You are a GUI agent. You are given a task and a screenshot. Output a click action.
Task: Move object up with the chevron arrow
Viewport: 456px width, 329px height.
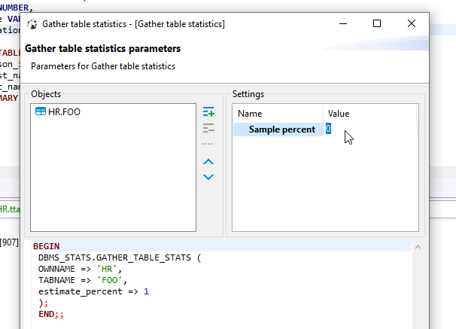click(x=208, y=162)
